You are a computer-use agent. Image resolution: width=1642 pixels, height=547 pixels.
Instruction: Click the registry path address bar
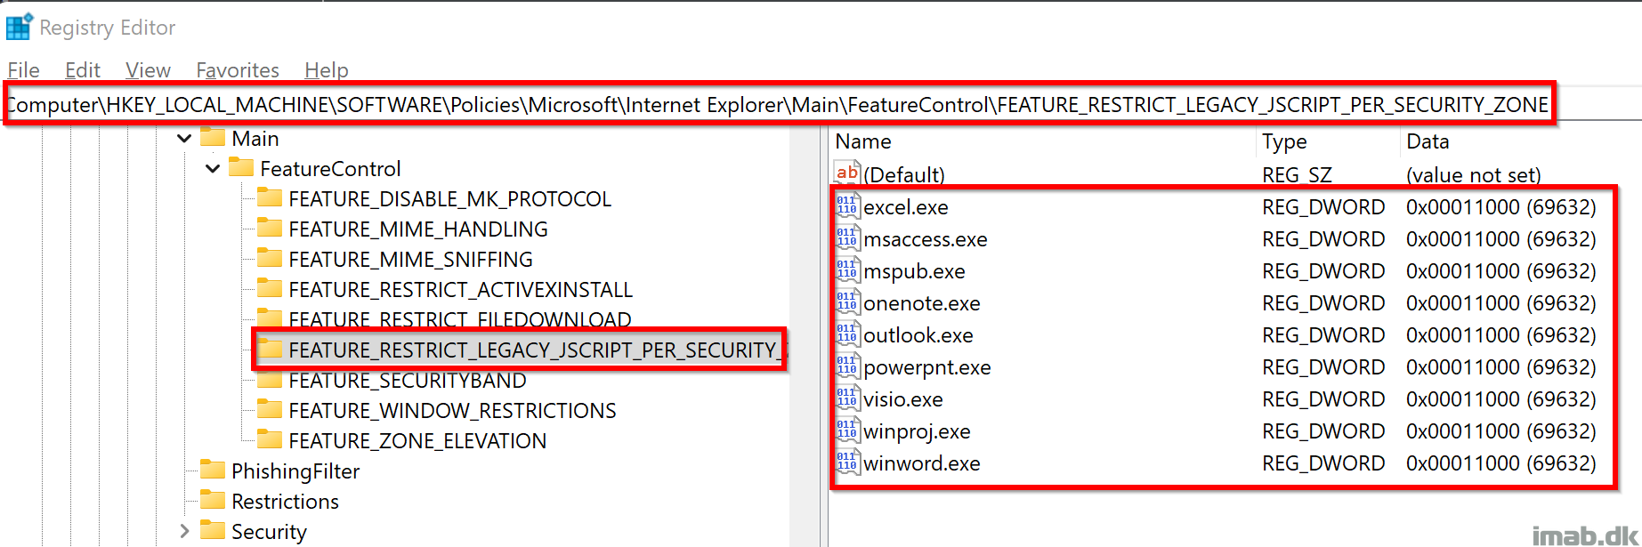(778, 105)
